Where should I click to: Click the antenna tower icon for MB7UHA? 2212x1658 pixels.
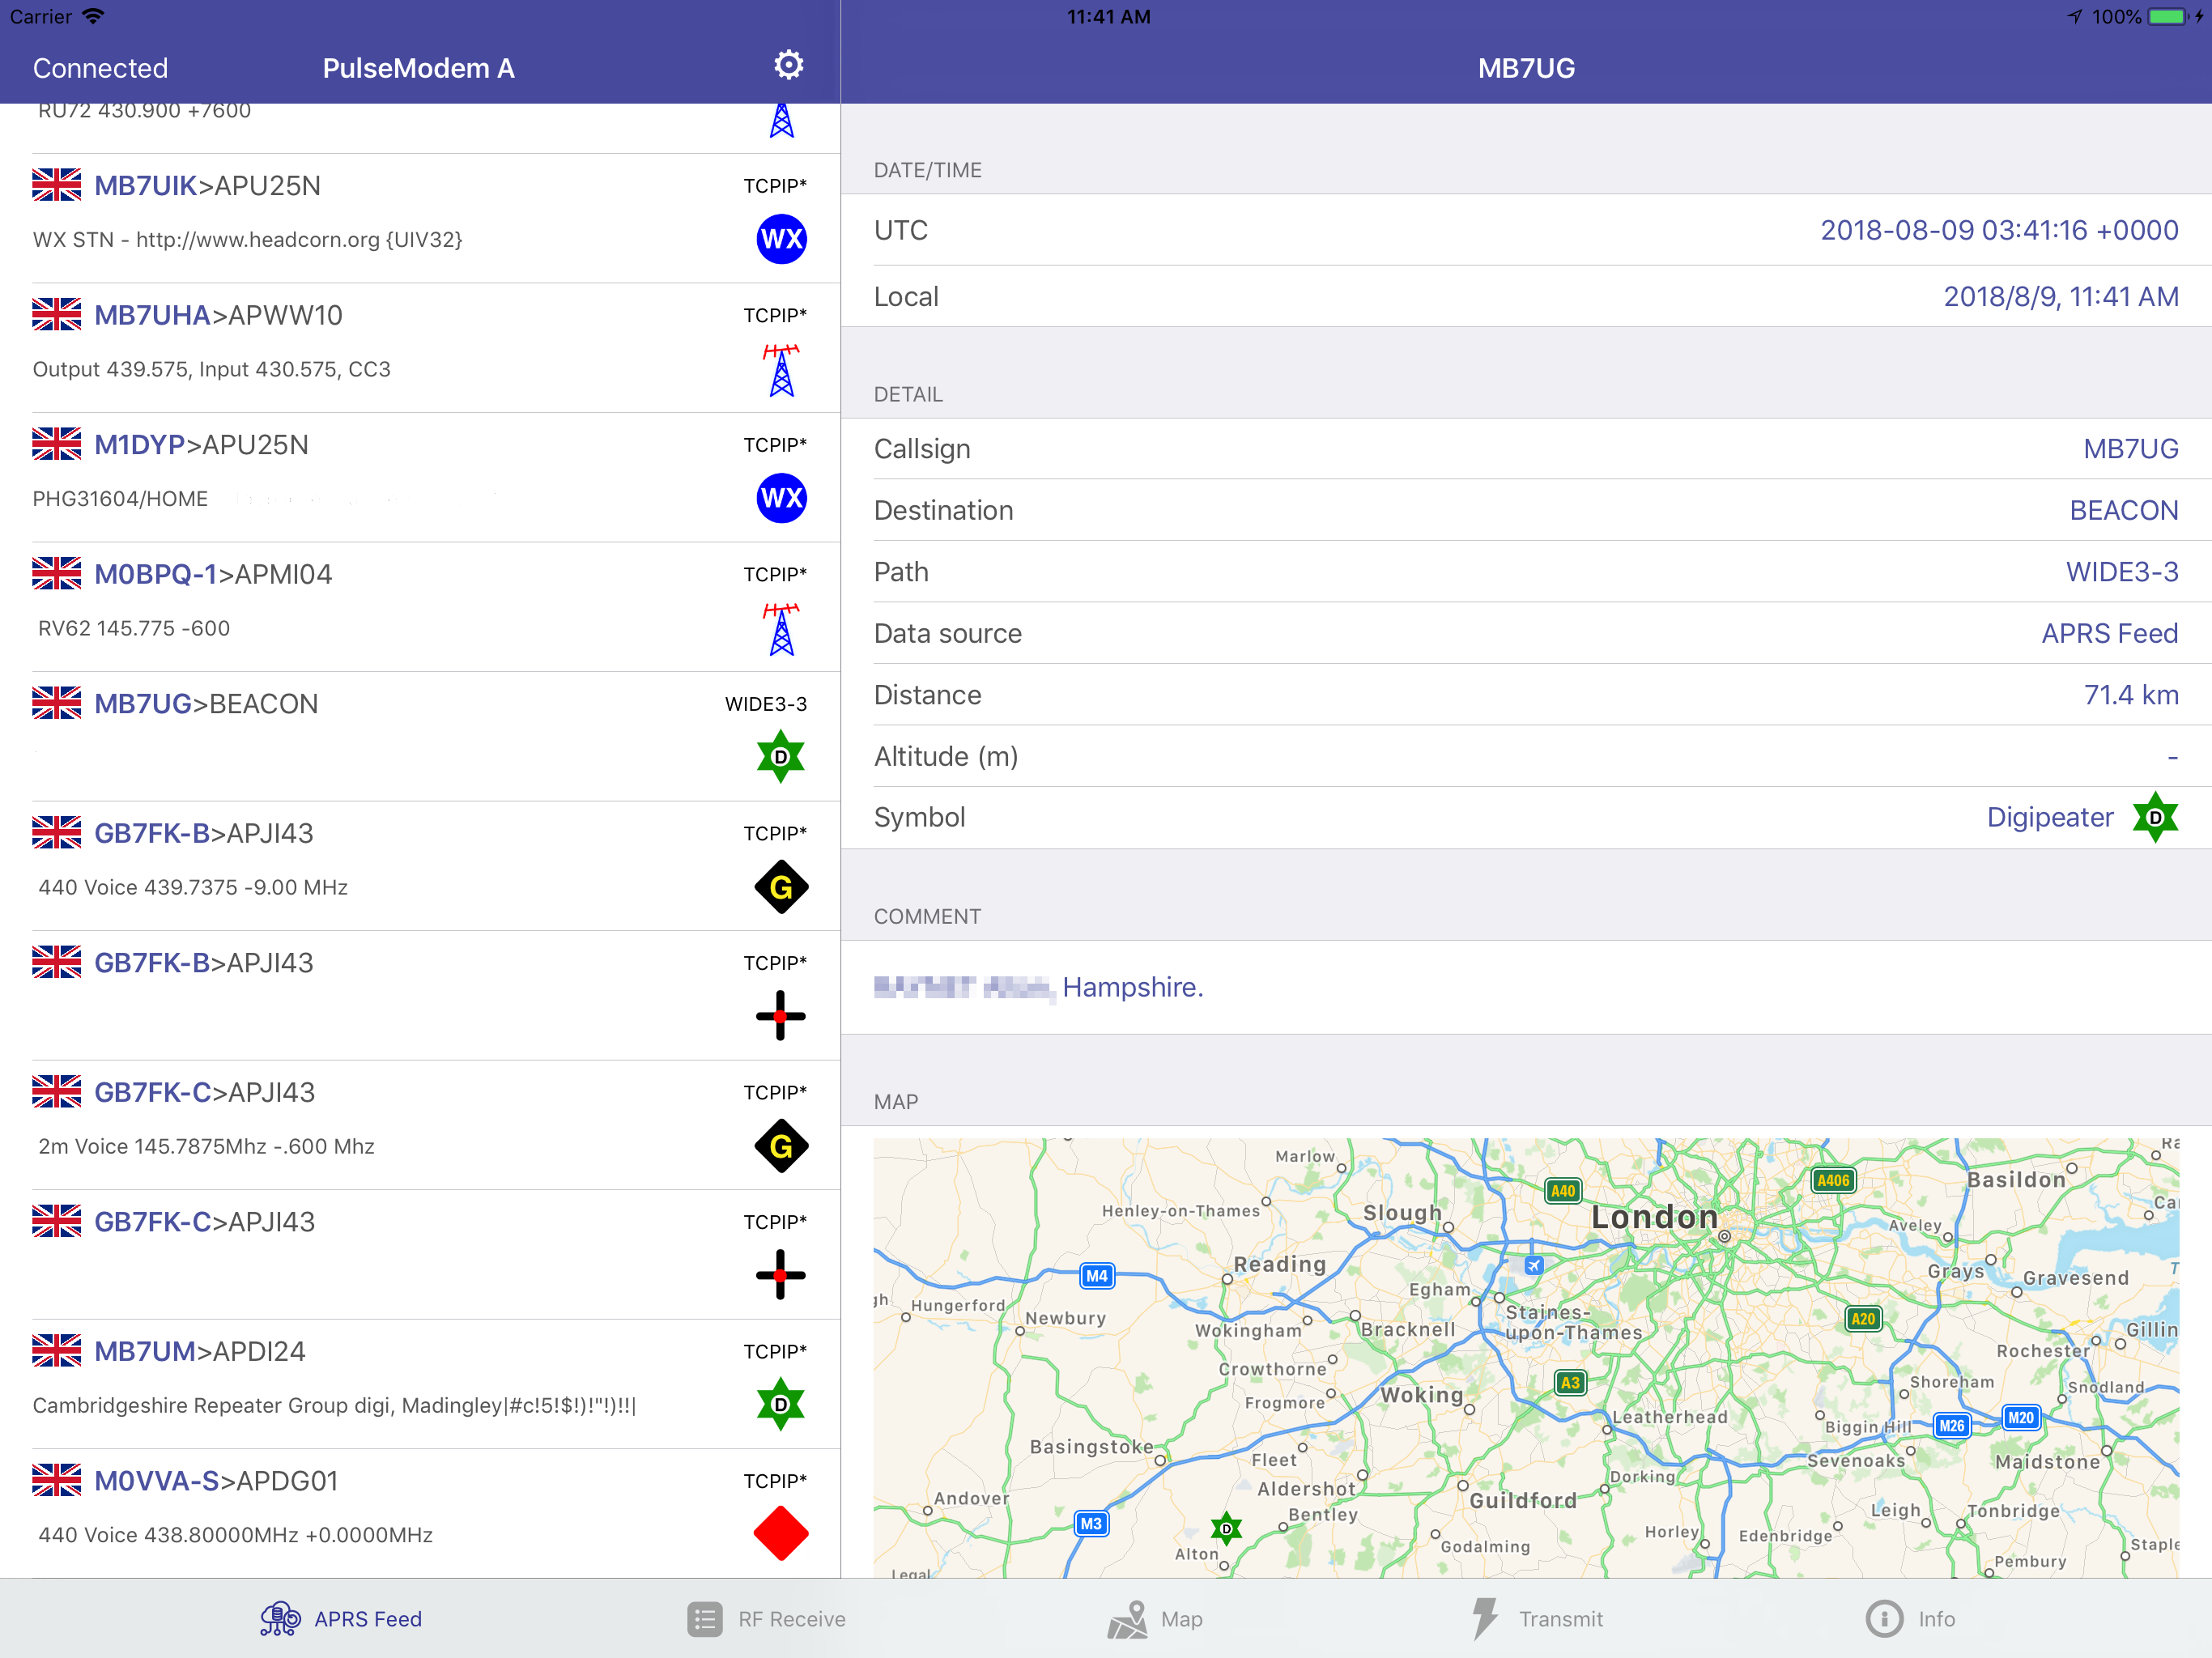(781, 370)
